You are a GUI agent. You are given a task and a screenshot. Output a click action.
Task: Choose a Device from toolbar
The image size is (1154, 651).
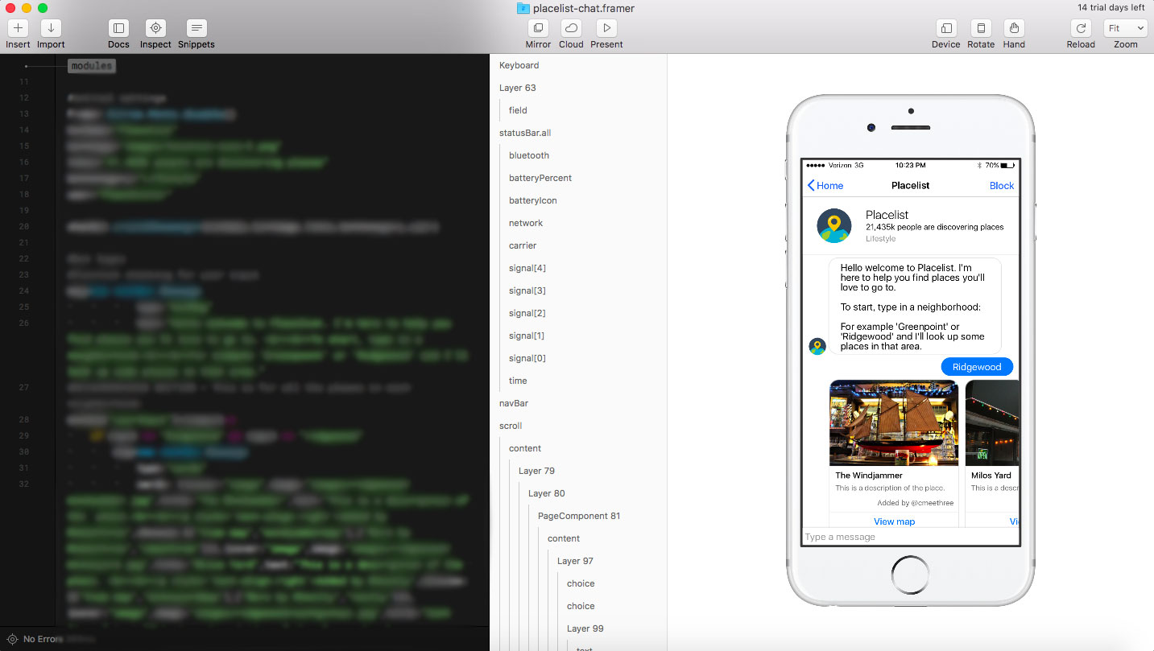[x=946, y=28]
